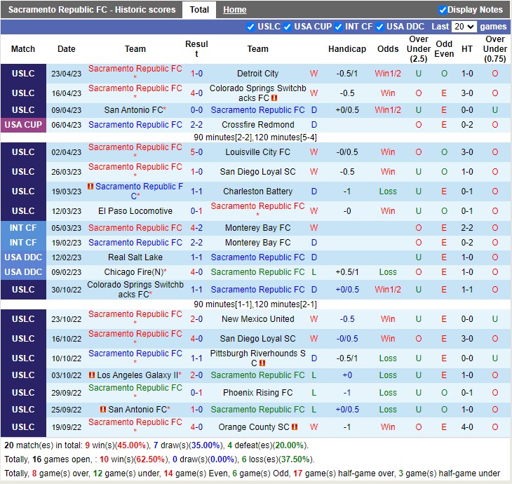
Task: Click red card icon after Orange County SC
Action: [295, 427]
